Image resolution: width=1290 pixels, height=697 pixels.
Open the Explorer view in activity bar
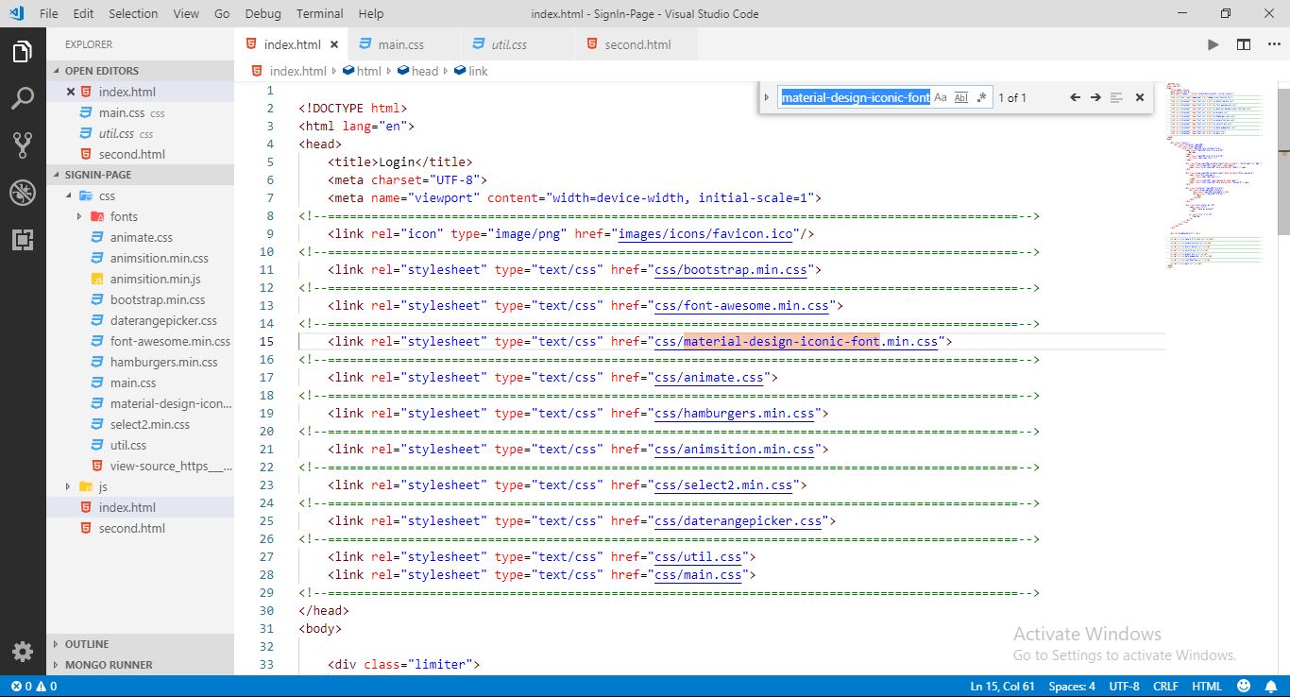click(23, 52)
